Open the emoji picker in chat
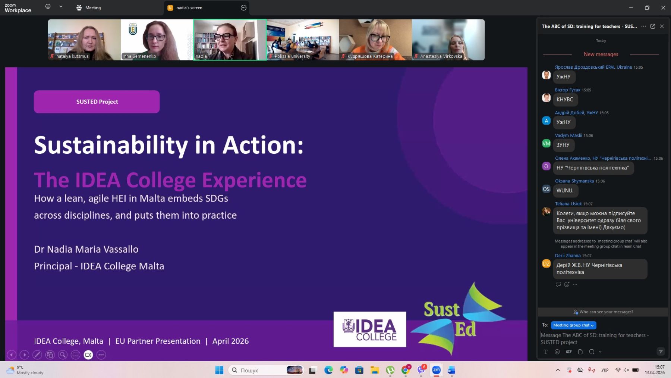Screen dimensions: 671x378 click(x=557, y=352)
